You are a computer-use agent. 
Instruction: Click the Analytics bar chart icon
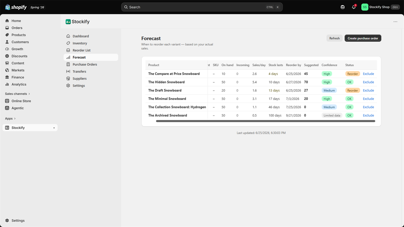7,84
